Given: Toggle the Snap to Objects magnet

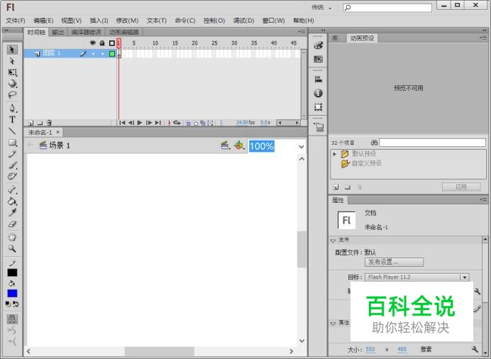Looking at the screenshot, I should tap(12, 319).
